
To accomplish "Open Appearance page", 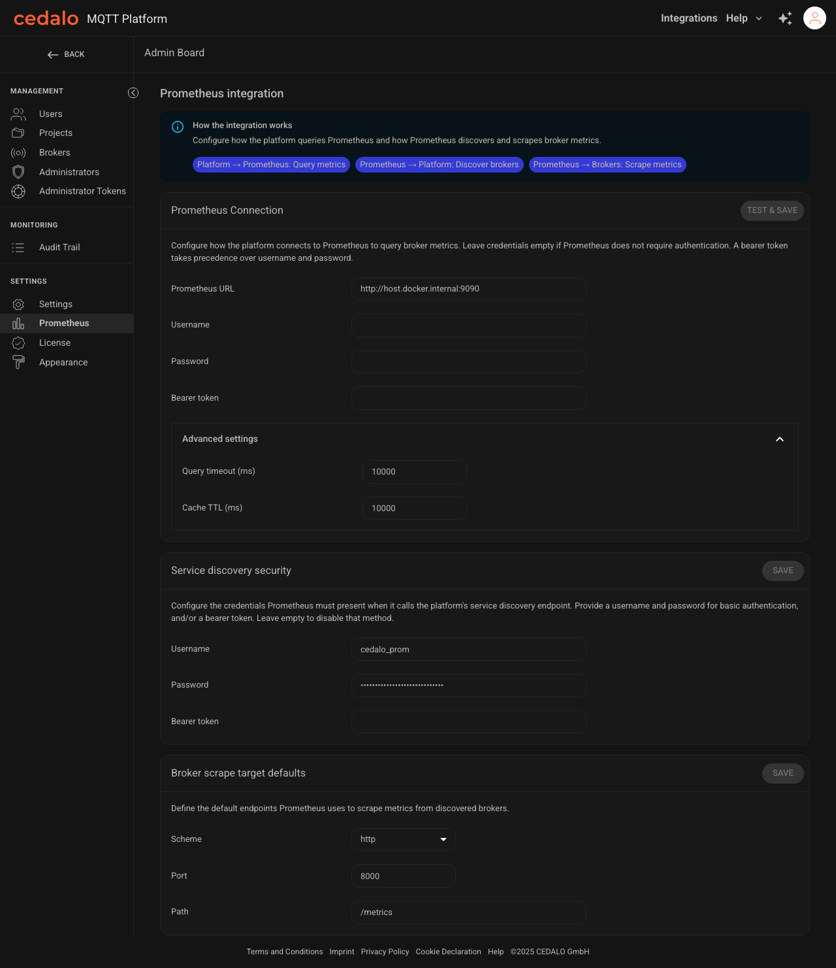I will pyautogui.click(x=67, y=362).
